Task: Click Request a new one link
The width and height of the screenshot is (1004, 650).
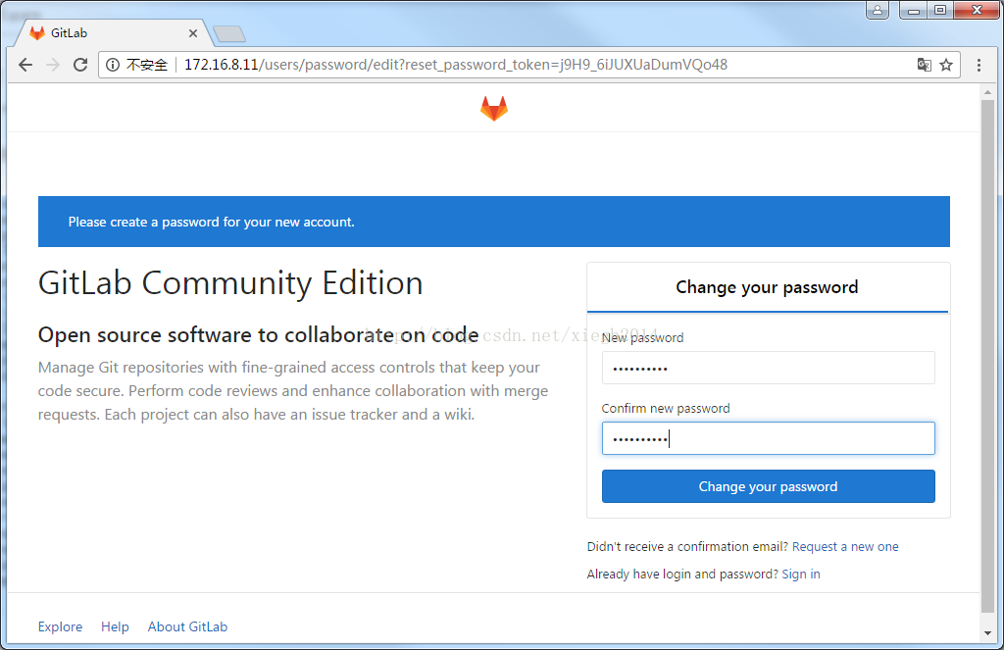Action: (x=845, y=547)
